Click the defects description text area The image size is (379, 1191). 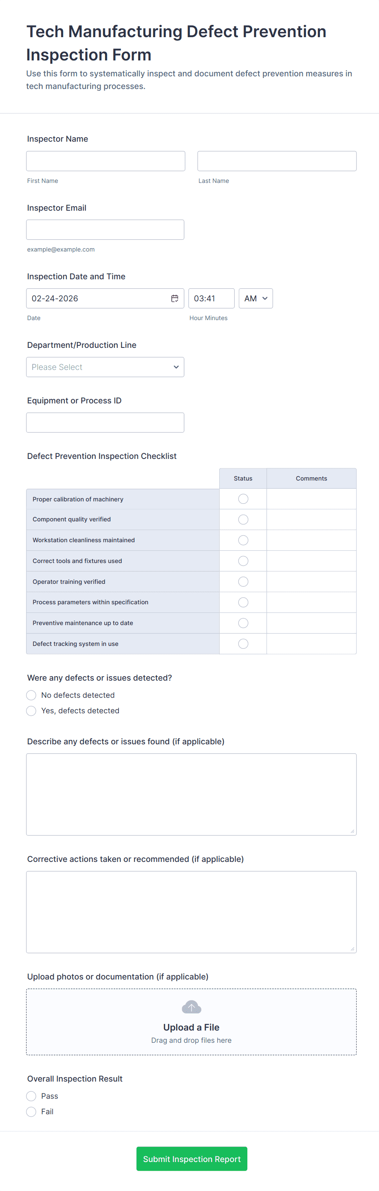(191, 794)
